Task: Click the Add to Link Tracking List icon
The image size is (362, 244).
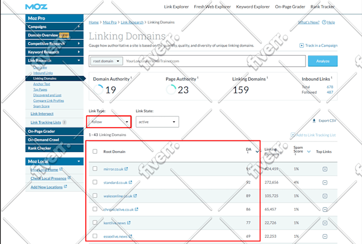Action: click(x=293, y=134)
